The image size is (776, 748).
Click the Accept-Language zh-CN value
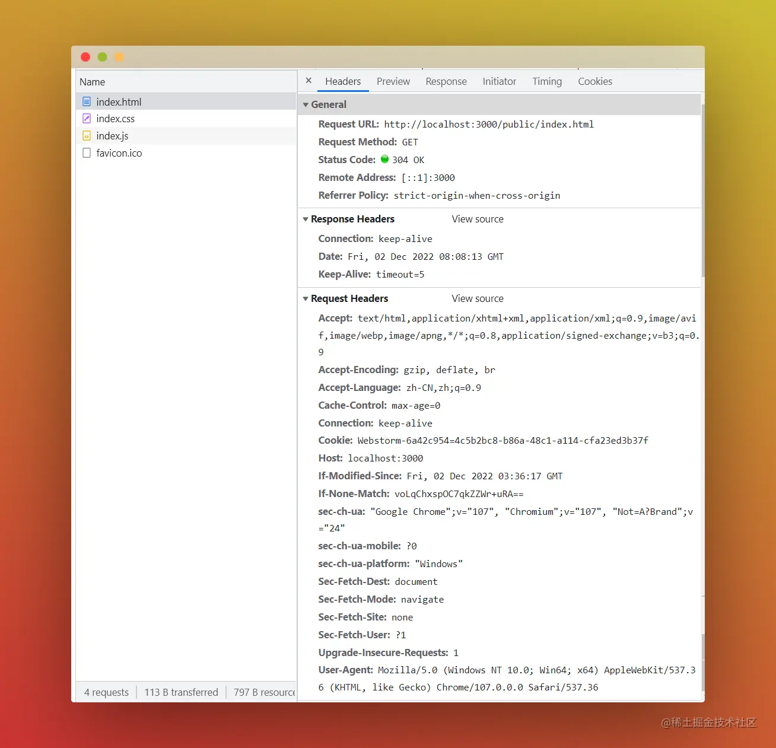click(x=444, y=387)
